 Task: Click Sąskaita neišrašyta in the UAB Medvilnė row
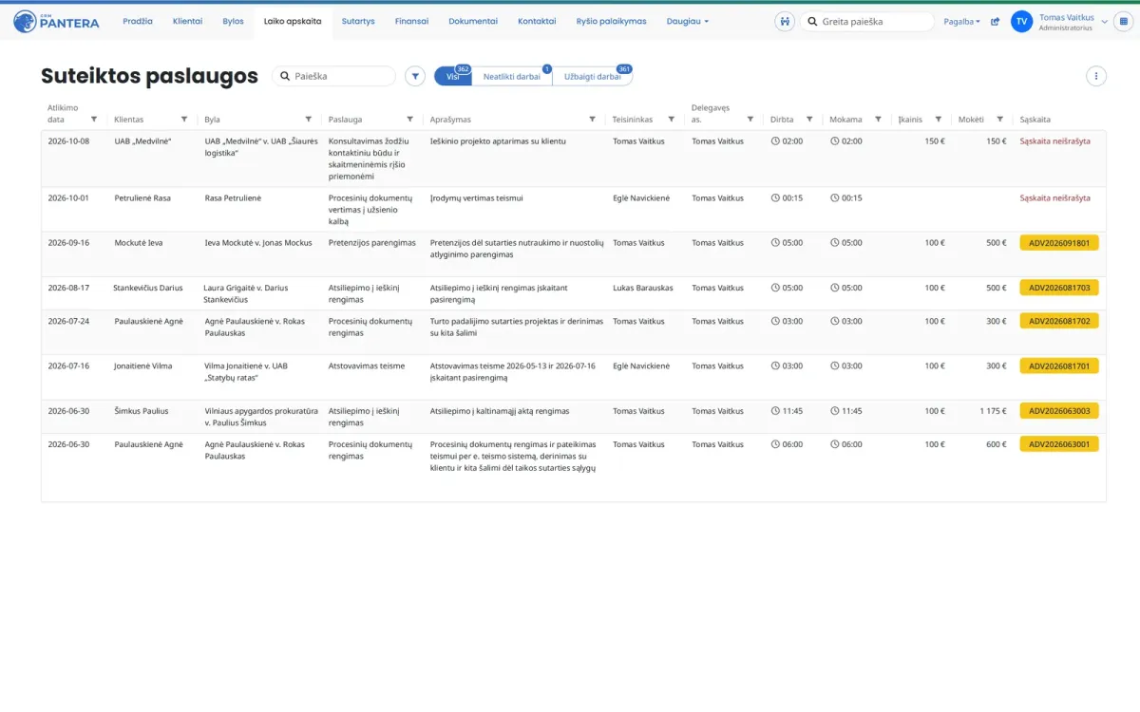(x=1054, y=141)
